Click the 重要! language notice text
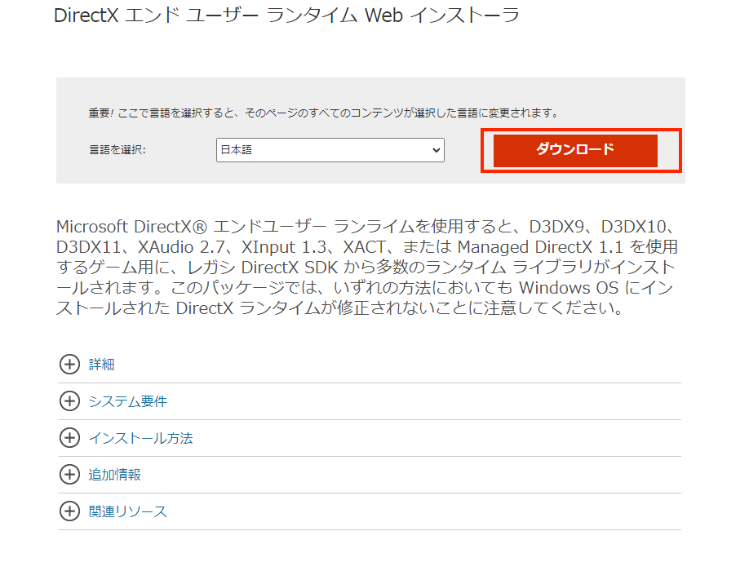Image resolution: width=749 pixels, height=562 pixels. coord(323,113)
